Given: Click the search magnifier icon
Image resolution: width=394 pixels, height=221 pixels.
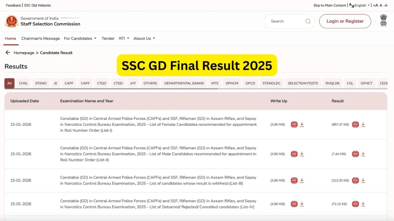Looking at the screenshot, I should pos(308,21).
